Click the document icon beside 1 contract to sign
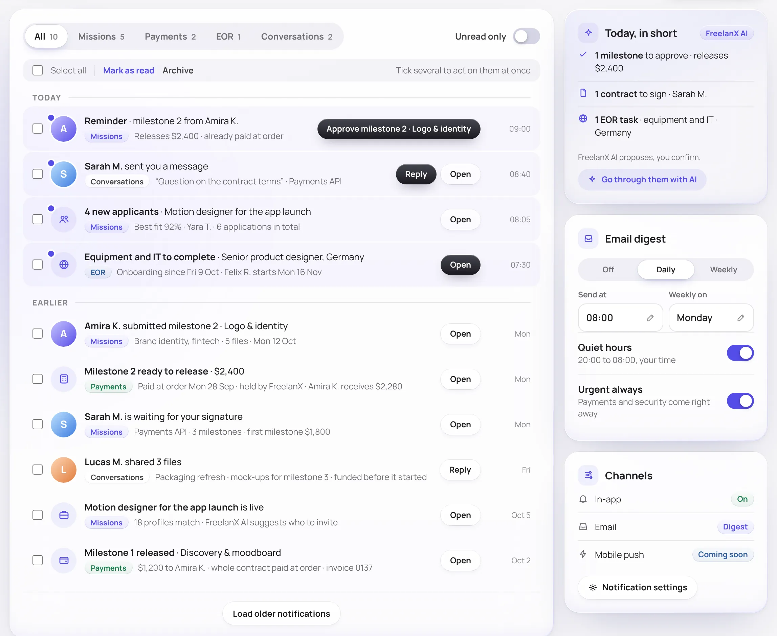This screenshot has width=777, height=636. click(583, 93)
